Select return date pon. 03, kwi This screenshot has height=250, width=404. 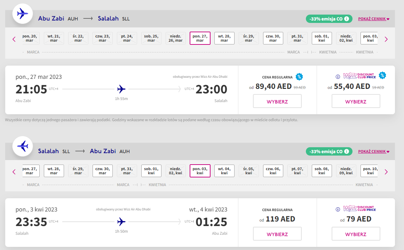[200, 171]
